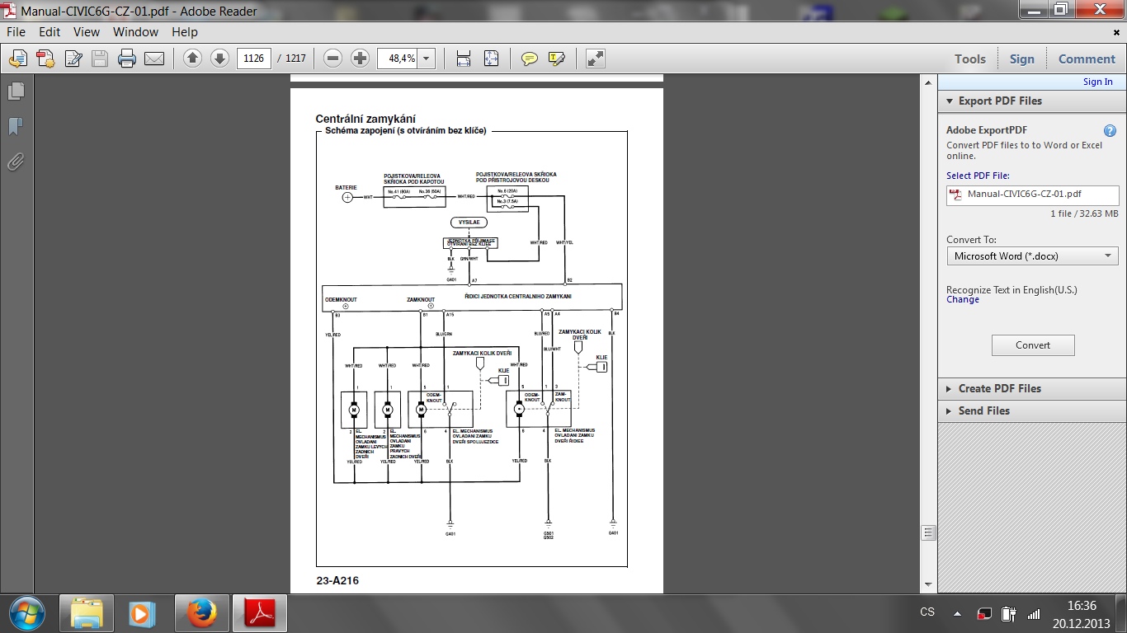Zoom in with the plus button

click(360, 59)
